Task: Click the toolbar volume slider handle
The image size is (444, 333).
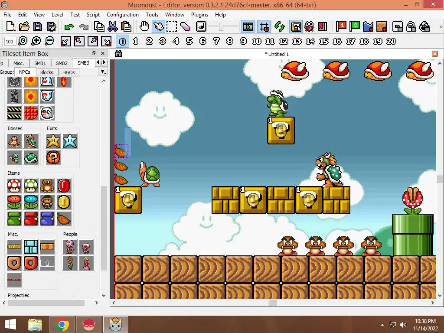Action: (221, 26)
